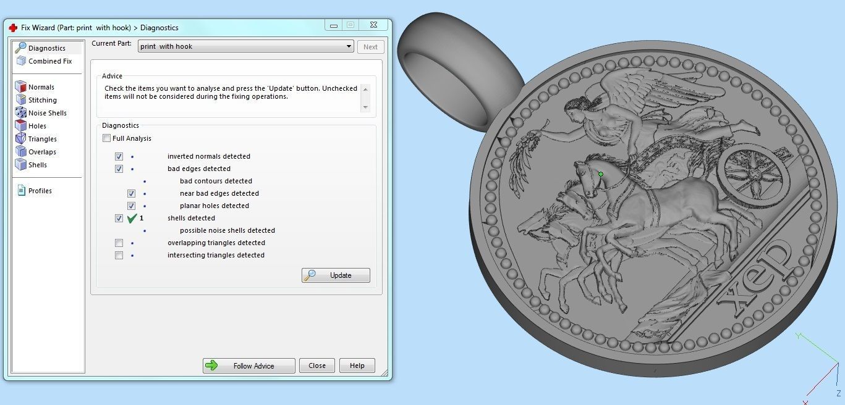This screenshot has width=845, height=405.
Task: Click the magnifier icon on Update button
Action: (310, 275)
